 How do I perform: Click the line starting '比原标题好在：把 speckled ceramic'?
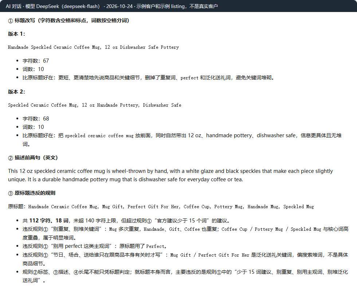tap(182, 140)
